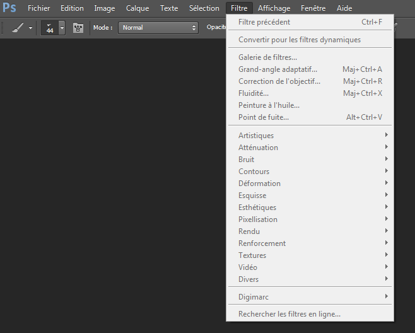Toggle the Brush panel icon

point(78,28)
